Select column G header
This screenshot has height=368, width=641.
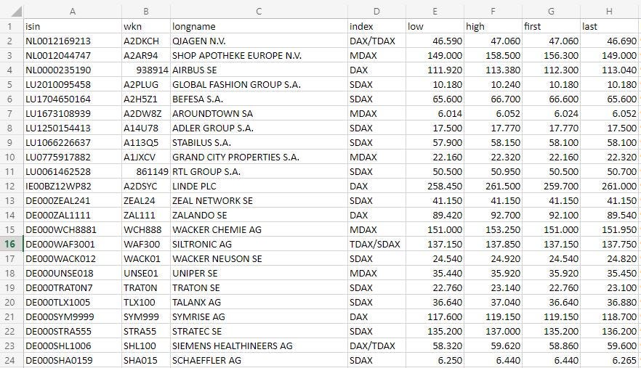pos(551,12)
